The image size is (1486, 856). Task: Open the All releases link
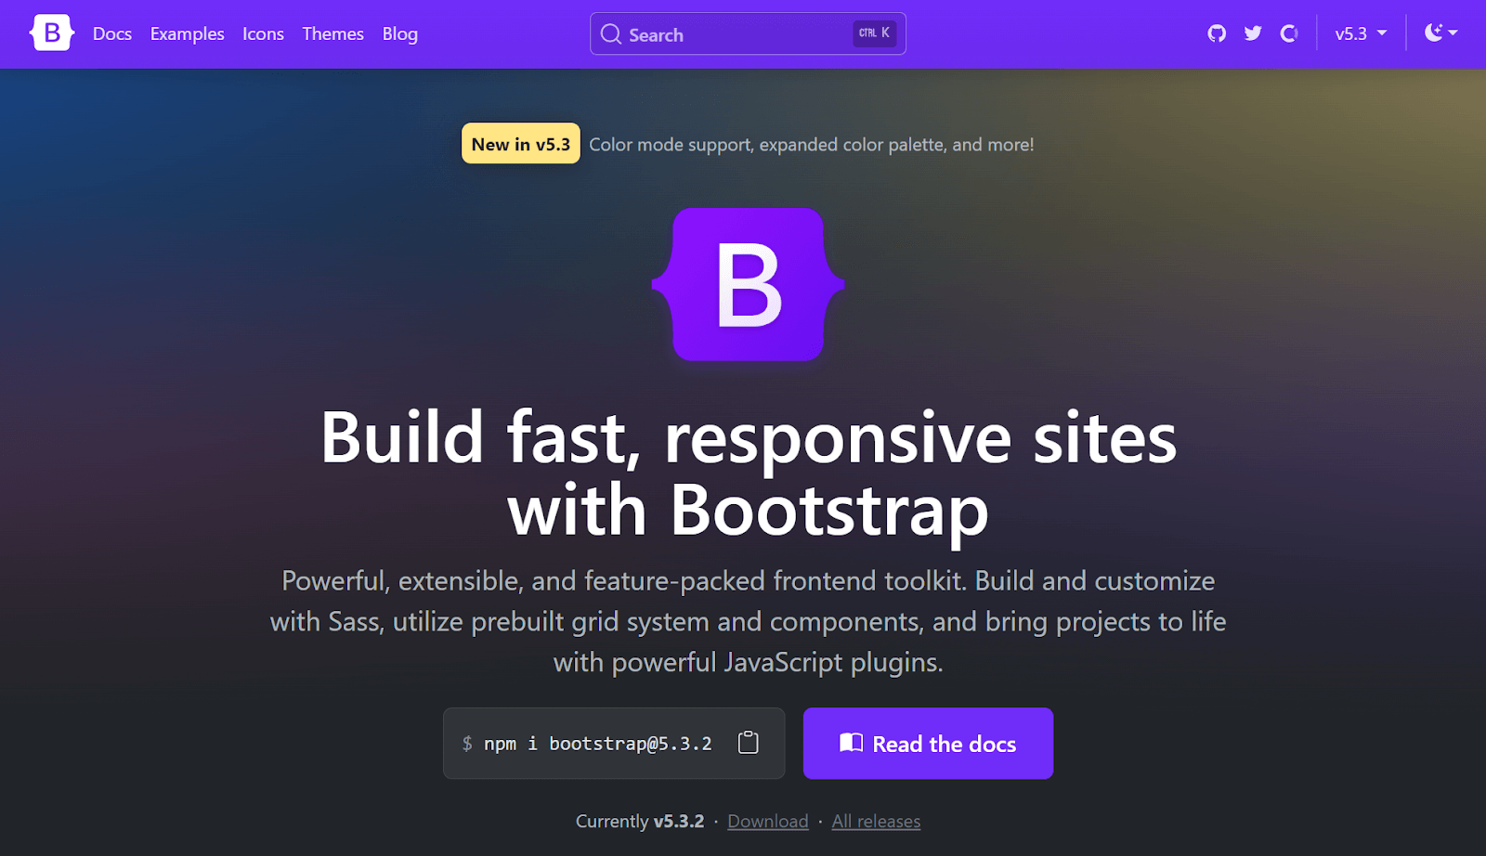point(875,821)
